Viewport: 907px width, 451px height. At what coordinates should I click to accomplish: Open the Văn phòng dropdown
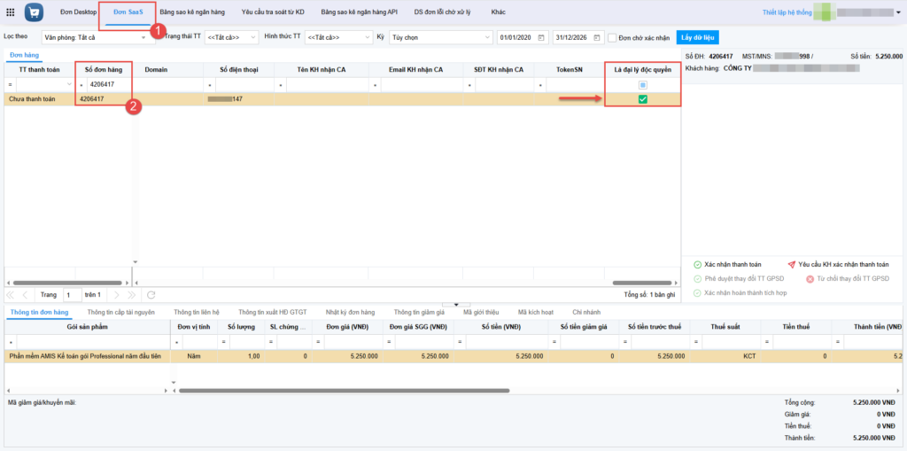pyautogui.click(x=97, y=37)
